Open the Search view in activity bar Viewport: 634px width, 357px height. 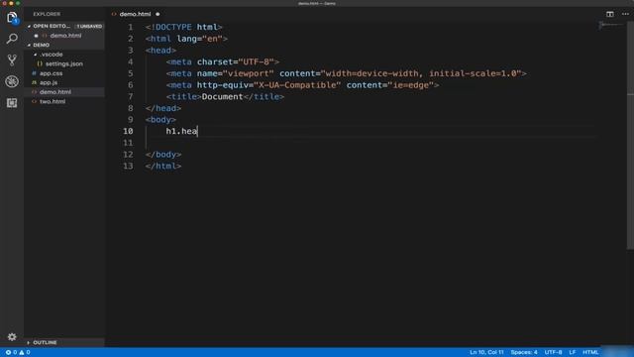coord(12,39)
